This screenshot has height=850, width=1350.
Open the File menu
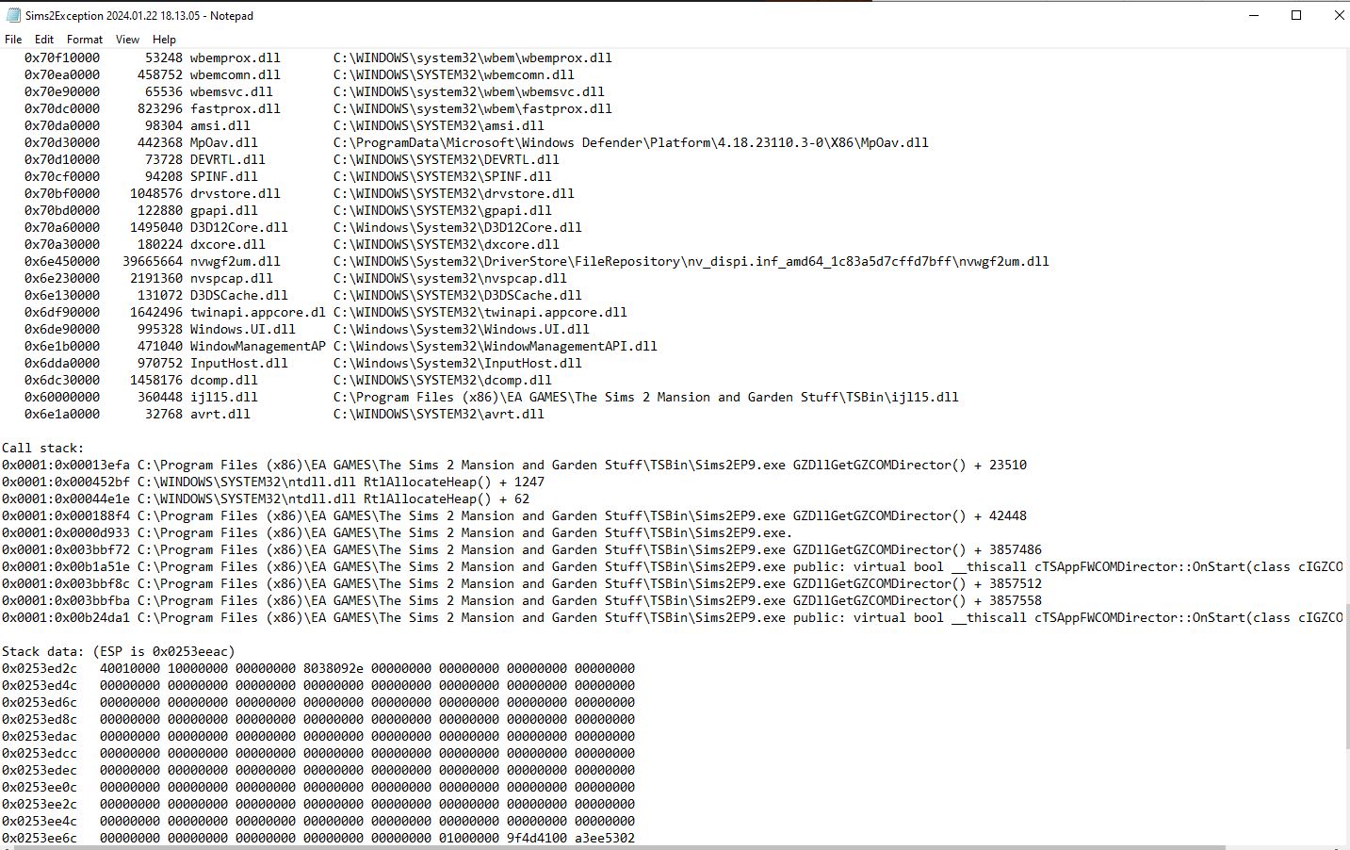pyautogui.click(x=13, y=40)
